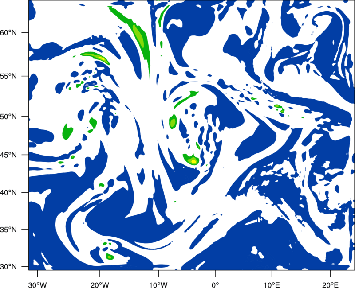The width and height of the screenshot is (355, 288).
Task: Click the 30°W longitude label
Action: tap(37, 285)
